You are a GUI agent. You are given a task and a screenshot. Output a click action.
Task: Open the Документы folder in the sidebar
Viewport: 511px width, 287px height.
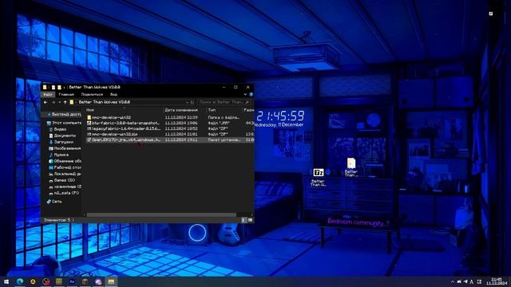click(62, 136)
